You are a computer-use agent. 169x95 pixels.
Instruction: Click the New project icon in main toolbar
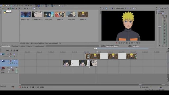click(1, 6)
